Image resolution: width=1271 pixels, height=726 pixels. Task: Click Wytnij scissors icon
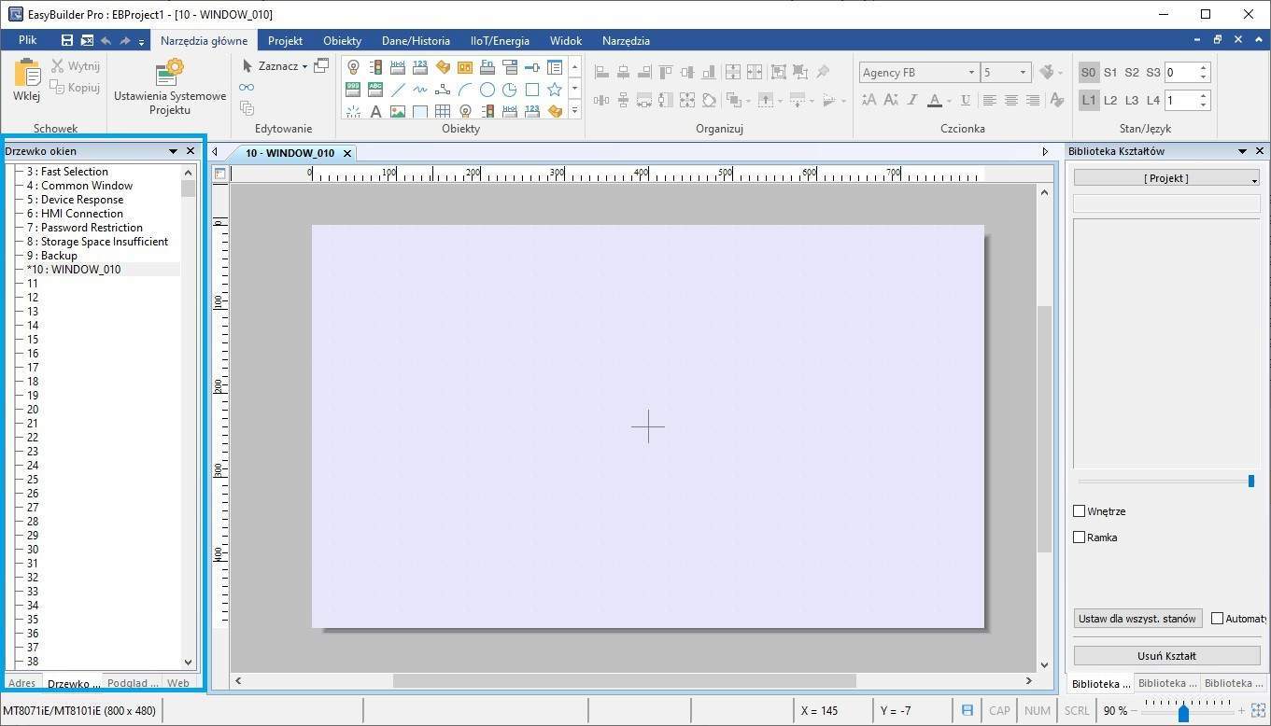tap(58, 66)
